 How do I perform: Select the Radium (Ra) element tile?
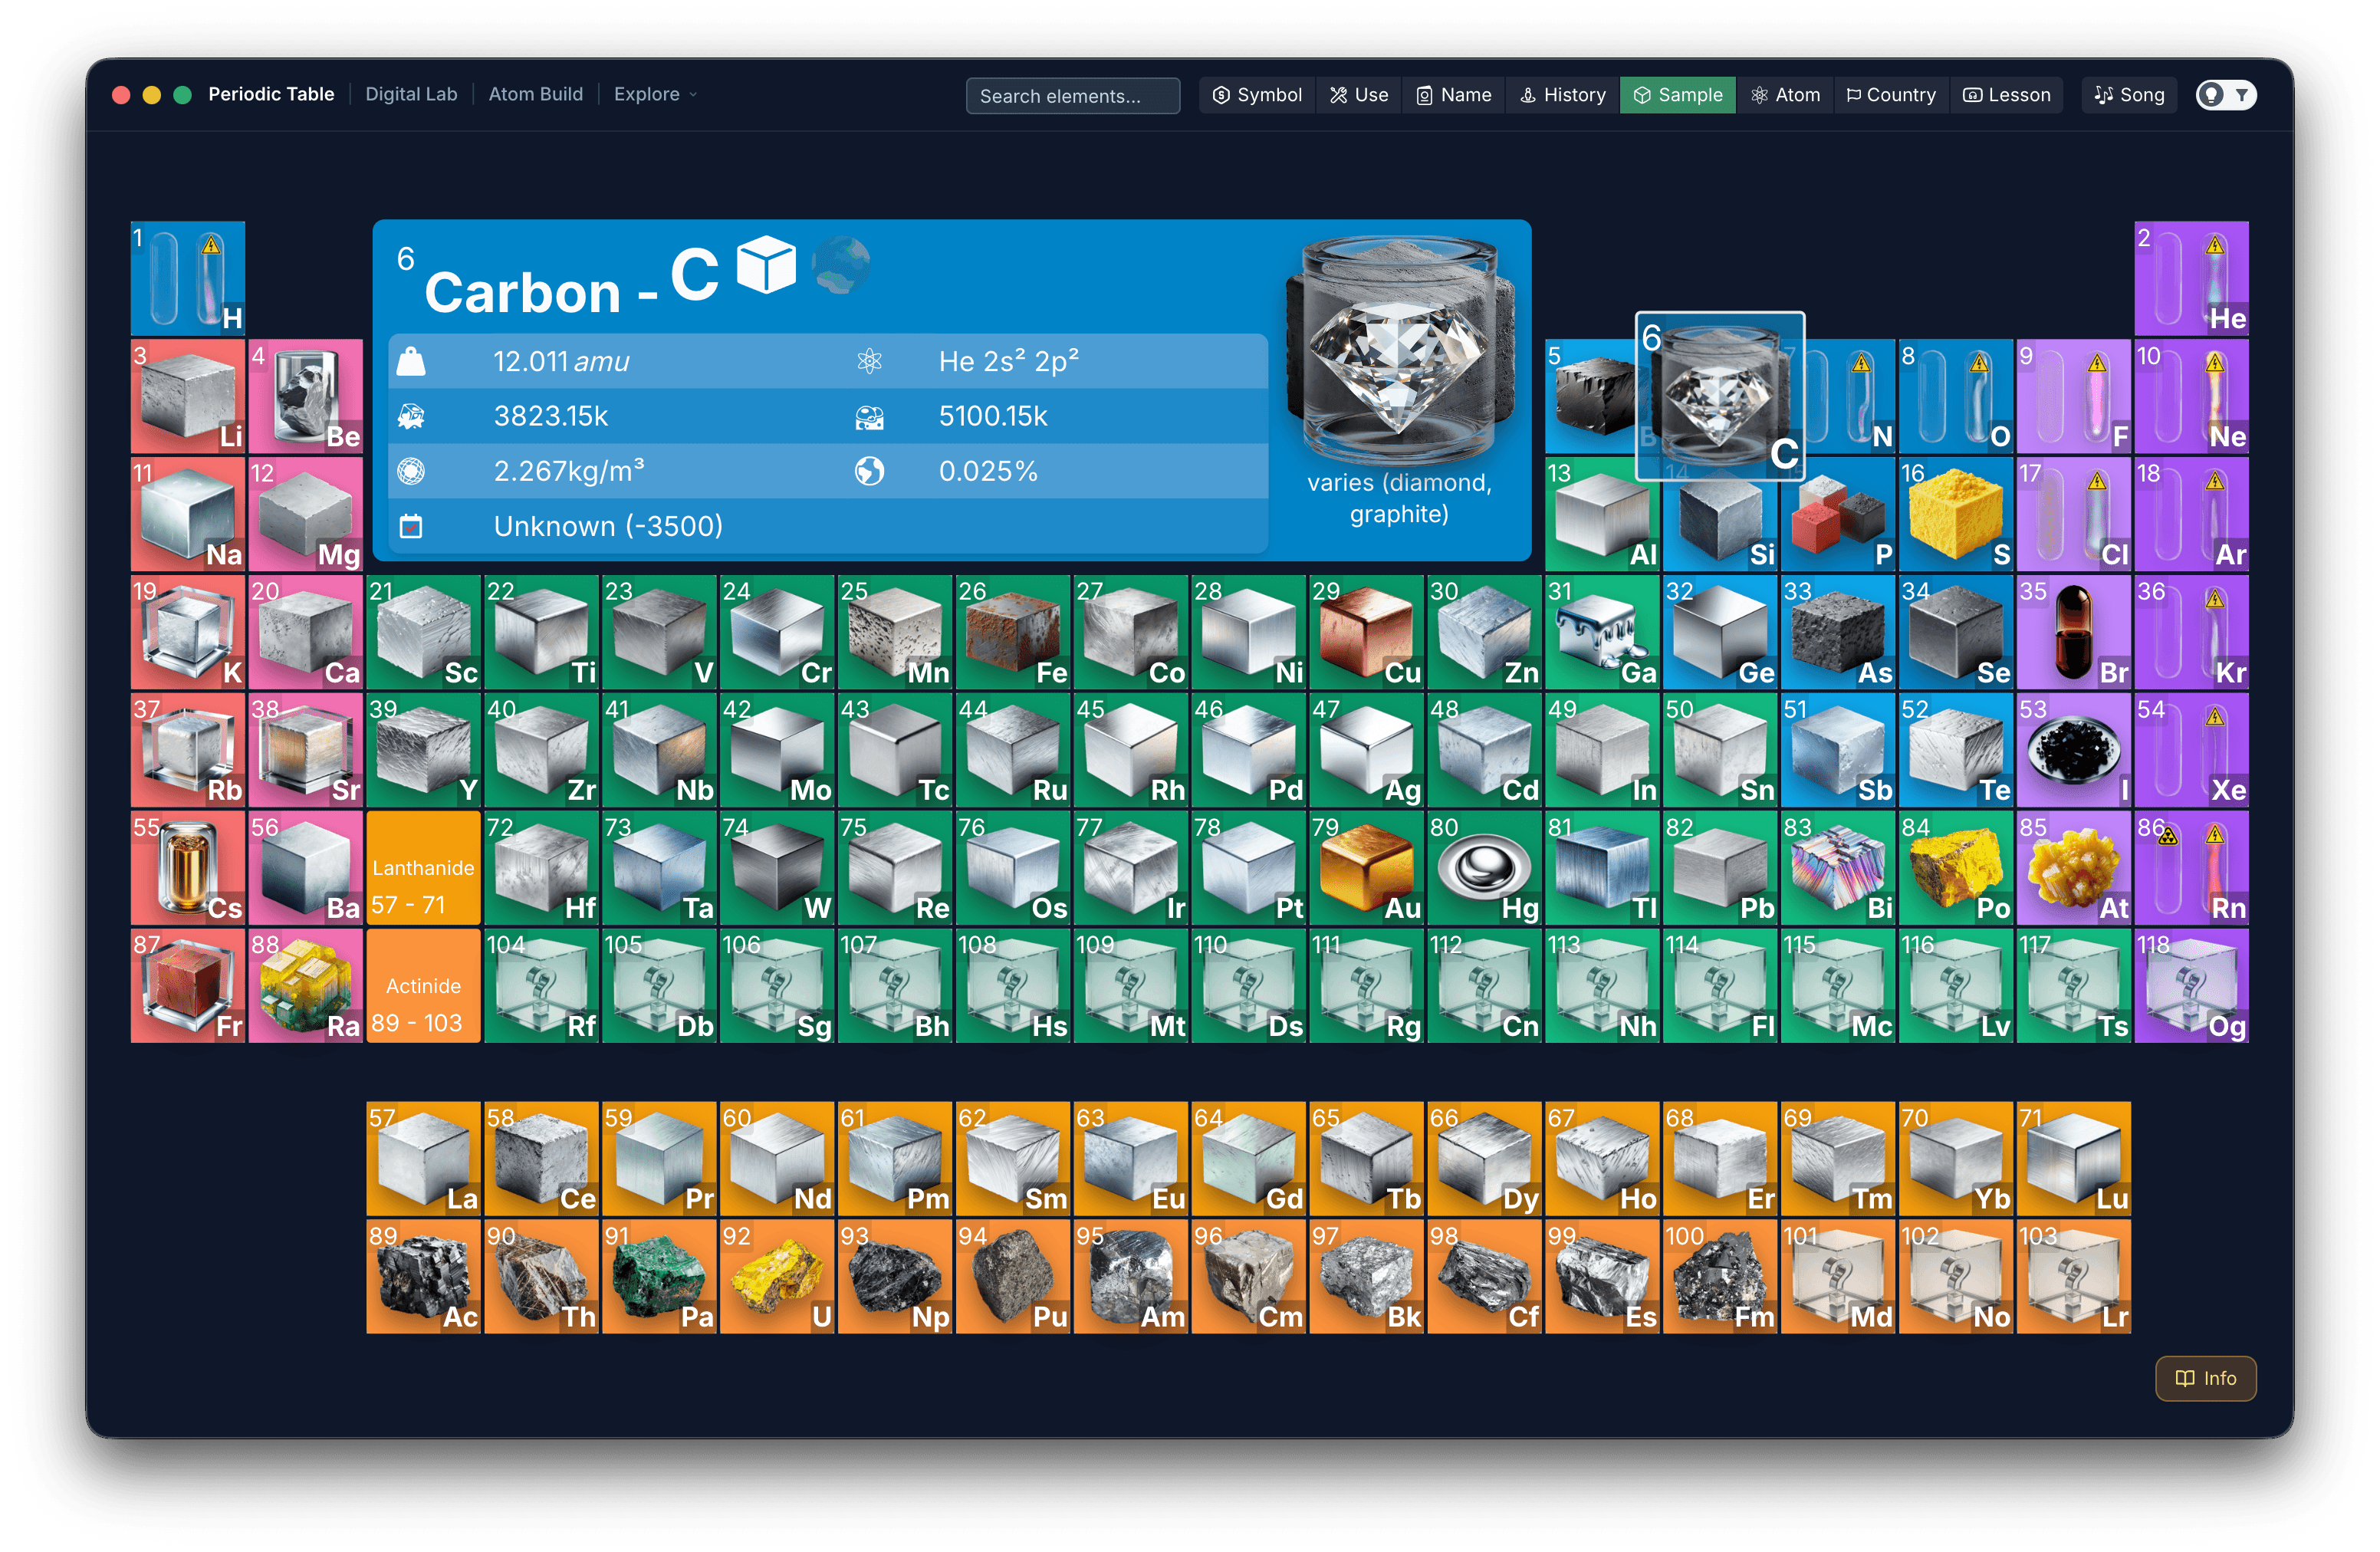(x=306, y=986)
